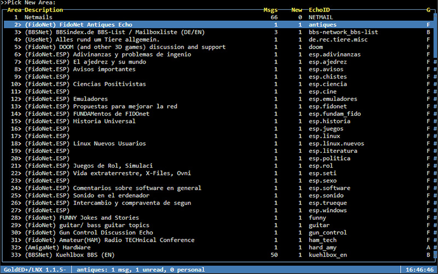Click the esp.fundam_fido echo ID
This screenshot has width=438, height=274.
pyautogui.click(x=335, y=114)
